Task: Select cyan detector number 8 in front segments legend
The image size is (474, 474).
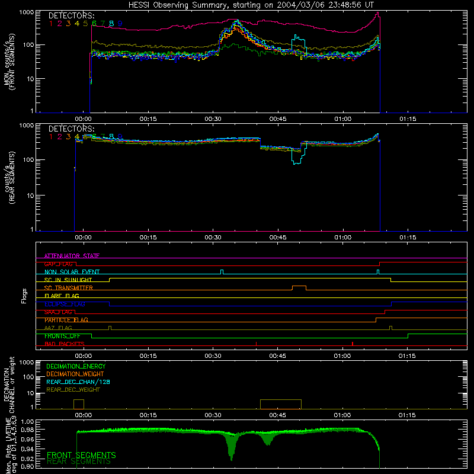Action: (x=111, y=24)
